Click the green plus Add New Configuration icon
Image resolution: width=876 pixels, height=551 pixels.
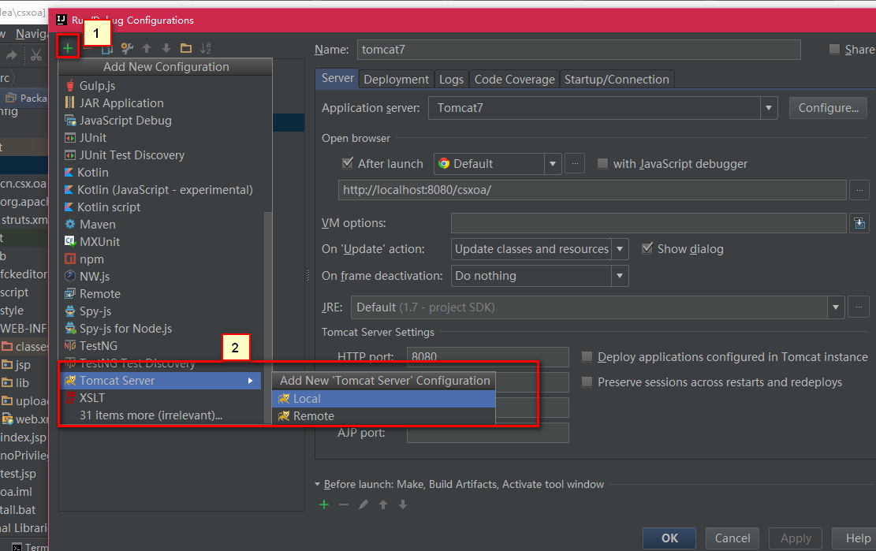coord(68,48)
